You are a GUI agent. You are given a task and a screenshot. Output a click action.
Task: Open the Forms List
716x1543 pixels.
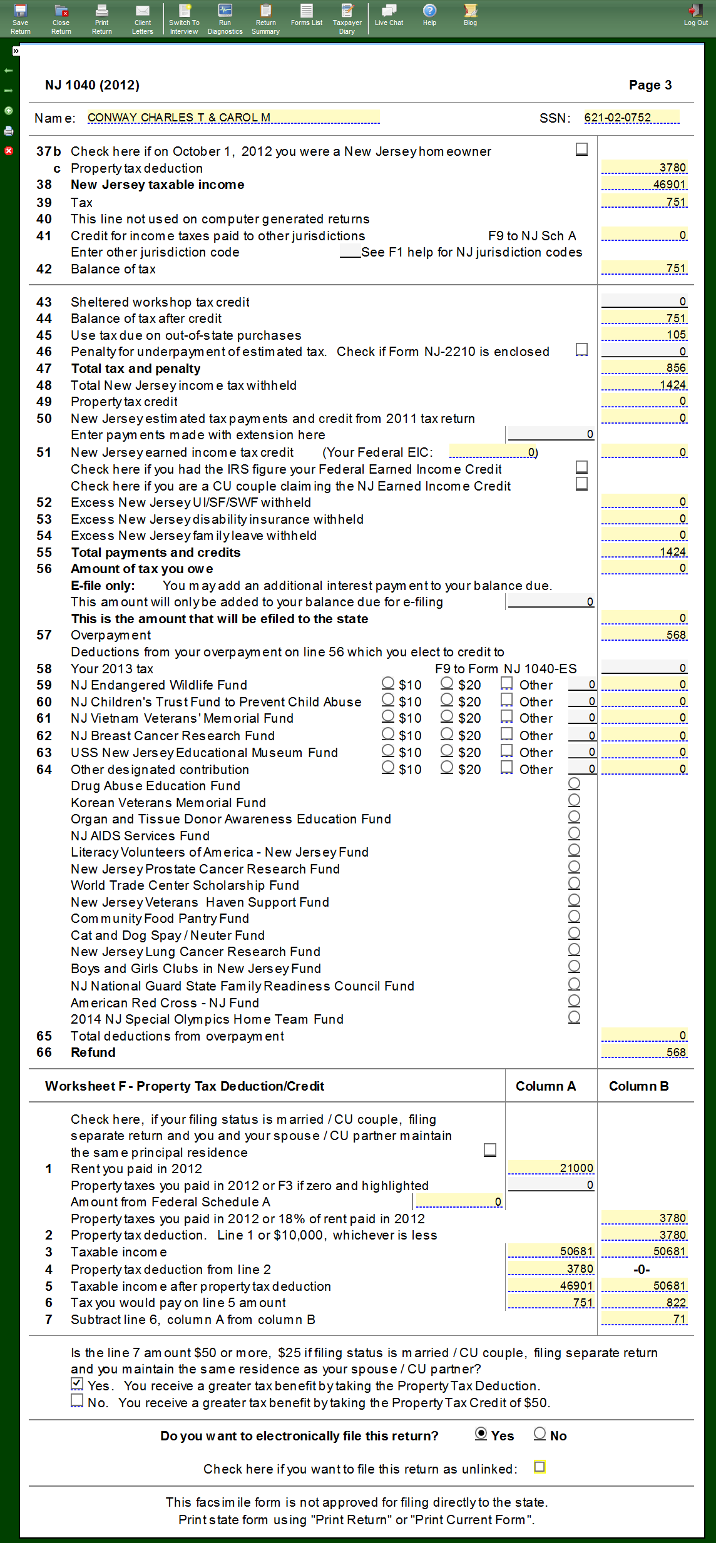[307, 16]
